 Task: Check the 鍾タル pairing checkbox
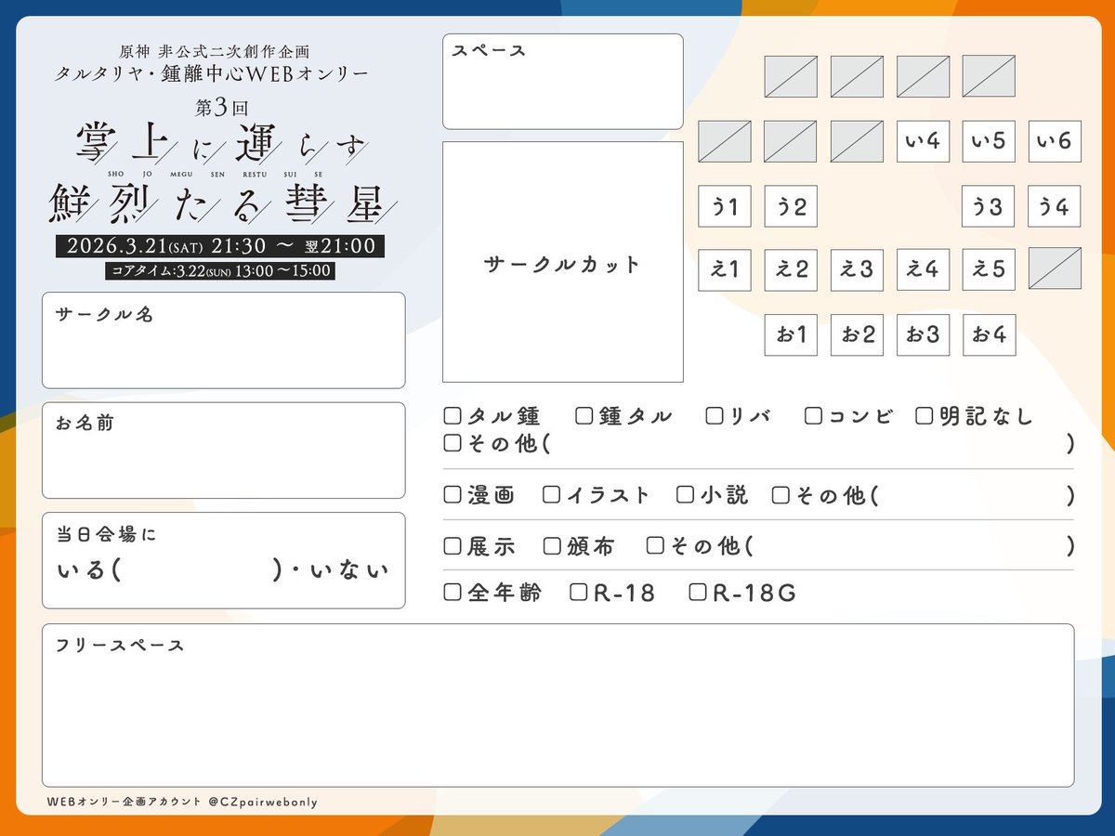(583, 416)
